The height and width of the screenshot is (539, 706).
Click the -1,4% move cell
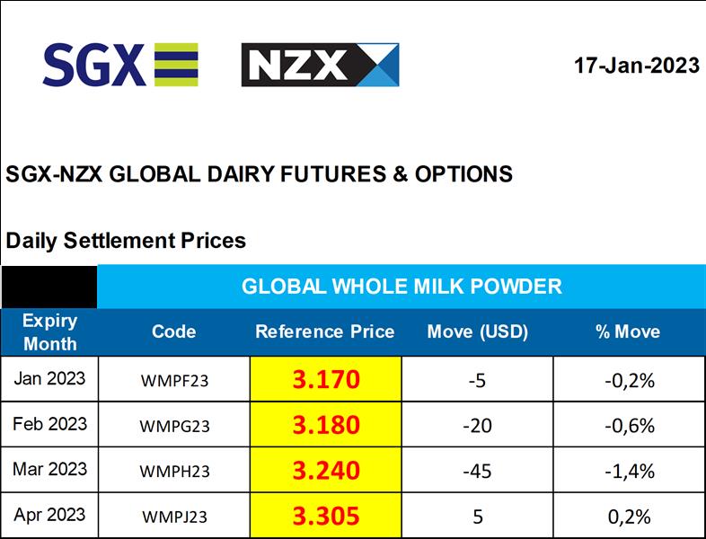tap(629, 471)
